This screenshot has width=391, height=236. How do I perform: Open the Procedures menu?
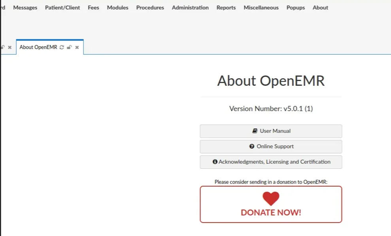pyautogui.click(x=150, y=8)
